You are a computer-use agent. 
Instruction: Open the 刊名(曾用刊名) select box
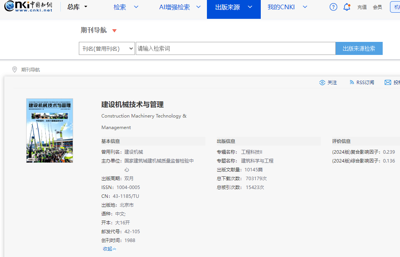click(107, 48)
